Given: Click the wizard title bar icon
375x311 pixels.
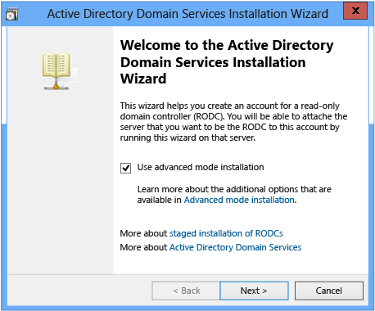Looking at the screenshot, I should pos(11,14).
